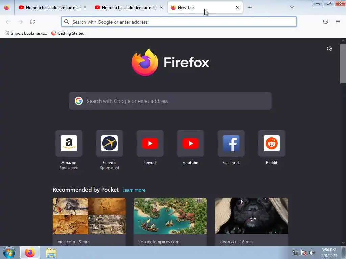Open Getting Started bookmark
The image size is (346, 259).
[68, 33]
